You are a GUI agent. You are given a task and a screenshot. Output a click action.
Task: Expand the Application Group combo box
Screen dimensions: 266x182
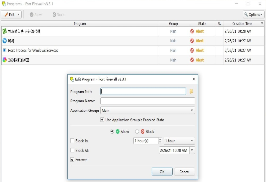click(192, 110)
